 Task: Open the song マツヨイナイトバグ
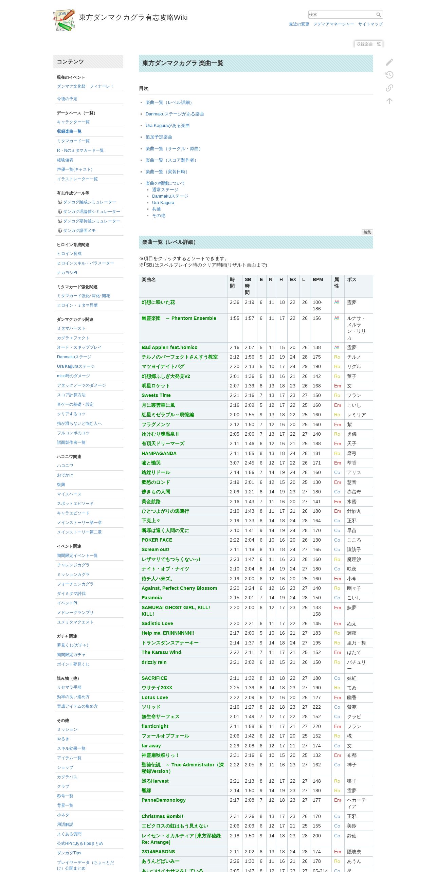pos(163,366)
